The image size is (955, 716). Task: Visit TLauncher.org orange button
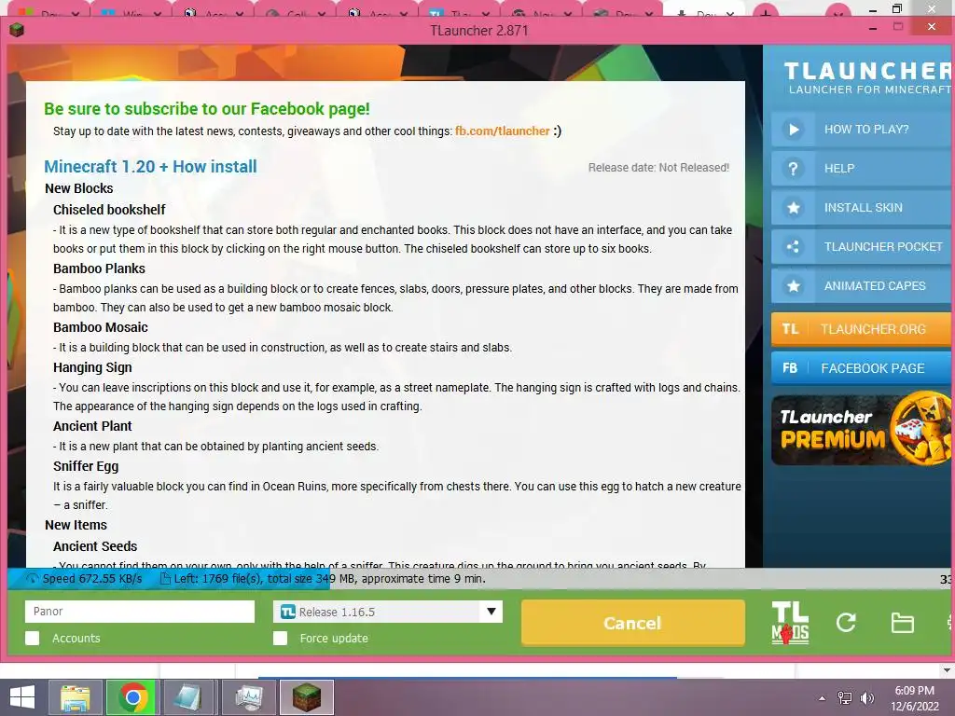[862, 329]
